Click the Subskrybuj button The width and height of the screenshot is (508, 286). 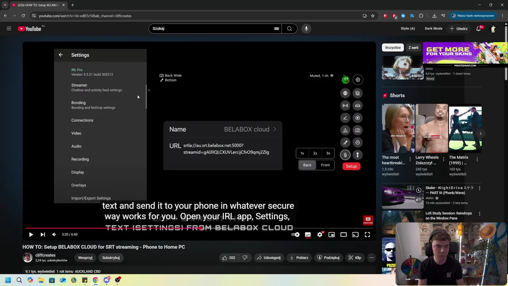click(111, 258)
